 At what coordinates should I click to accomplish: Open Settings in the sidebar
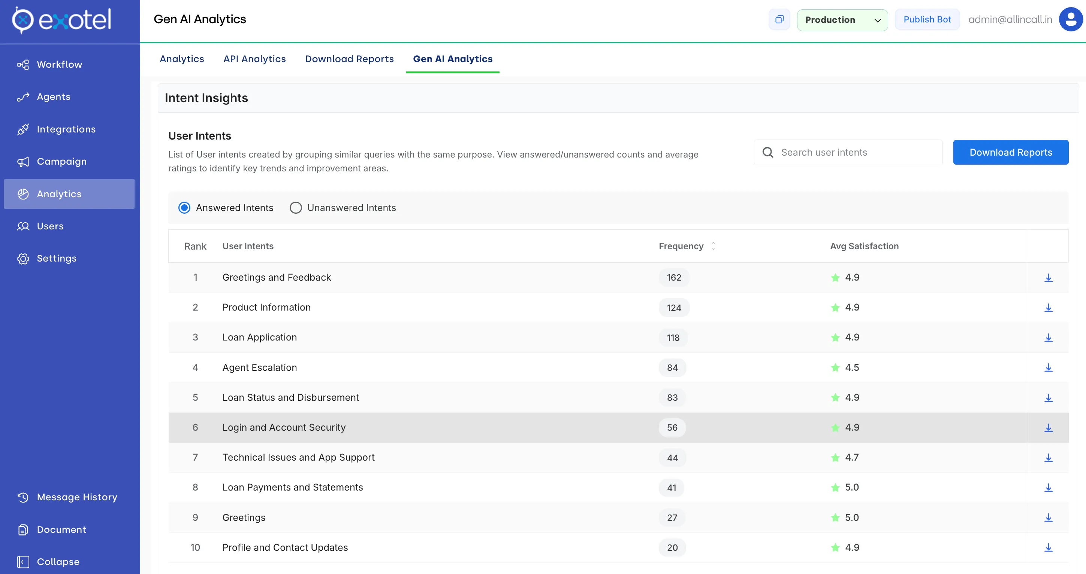click(x=70, y=259)
